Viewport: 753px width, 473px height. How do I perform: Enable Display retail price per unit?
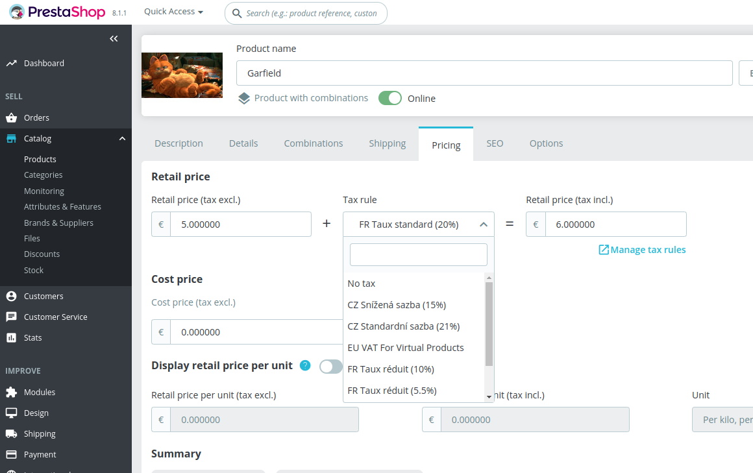(331, 366)
